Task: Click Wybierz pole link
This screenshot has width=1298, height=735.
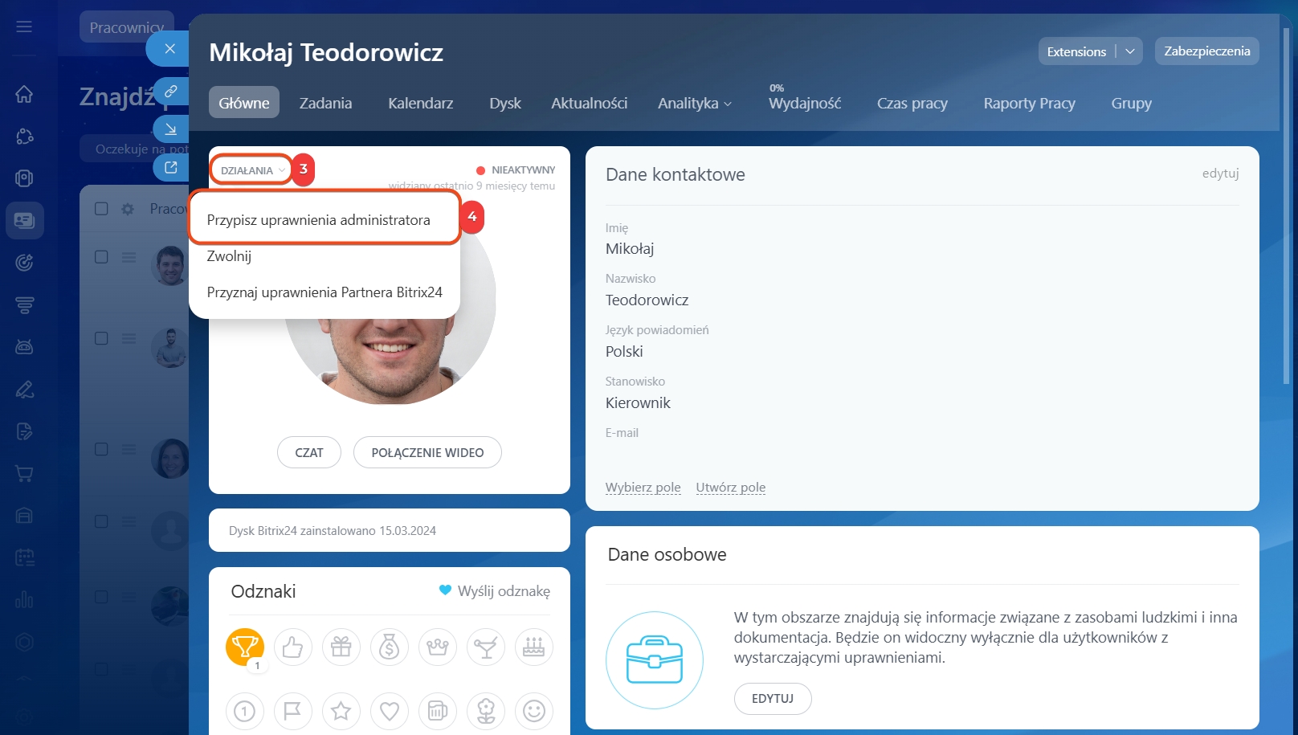Action: click(643, 488)
